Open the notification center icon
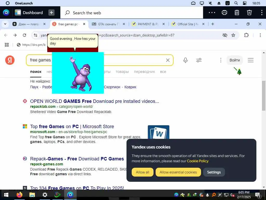 (258, 195)
